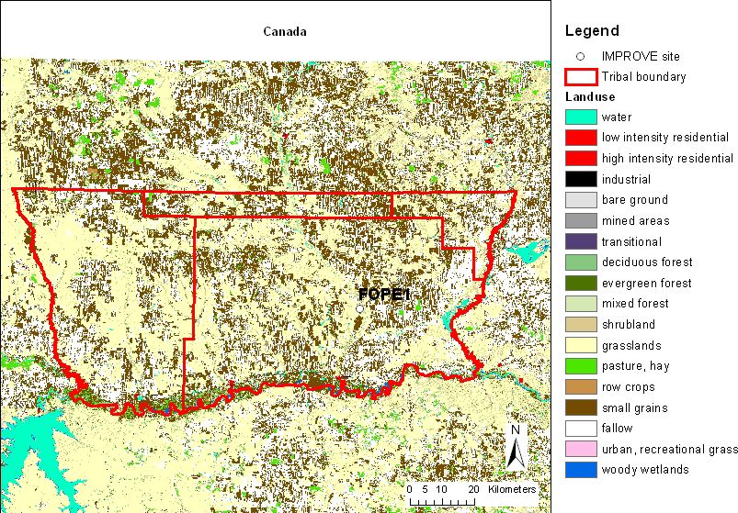Click the unlabeled site marker near east boundary
The height and width of the screenshot is (513, 738).
tap(508, 244)
